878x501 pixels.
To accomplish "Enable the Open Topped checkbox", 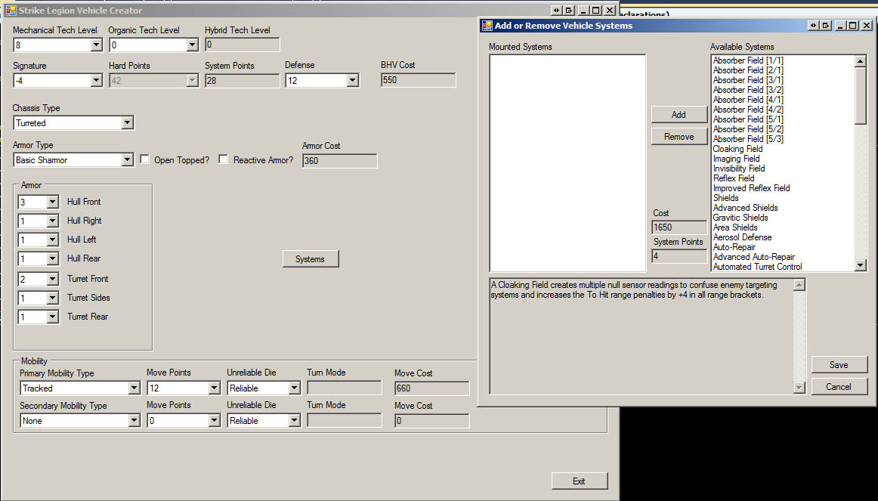I will point(145,159).
